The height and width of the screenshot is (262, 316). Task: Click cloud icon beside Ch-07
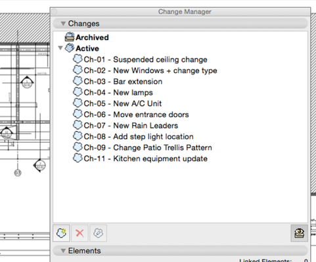tap(78, 125)
